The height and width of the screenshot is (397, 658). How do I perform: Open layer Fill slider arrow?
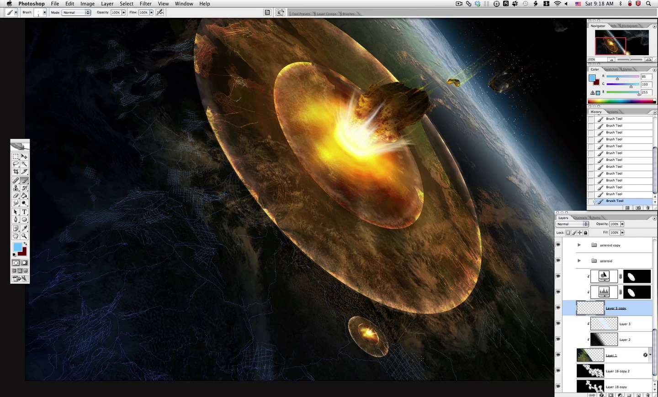pyautogui.click(x=622, y=233)
